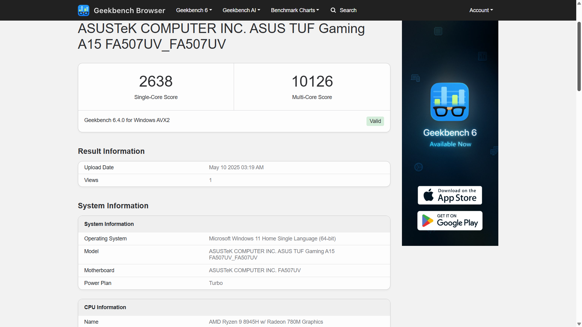Click the Apple logo on App Store badge
Viewport: 582px width, 327px height.
tap(428, 195)
